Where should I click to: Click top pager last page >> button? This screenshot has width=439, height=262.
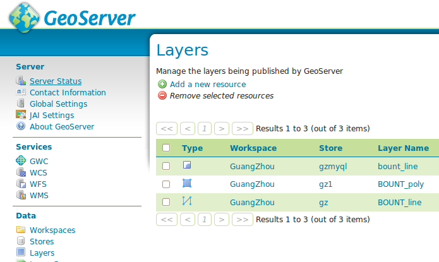click(x=243, y=129)
